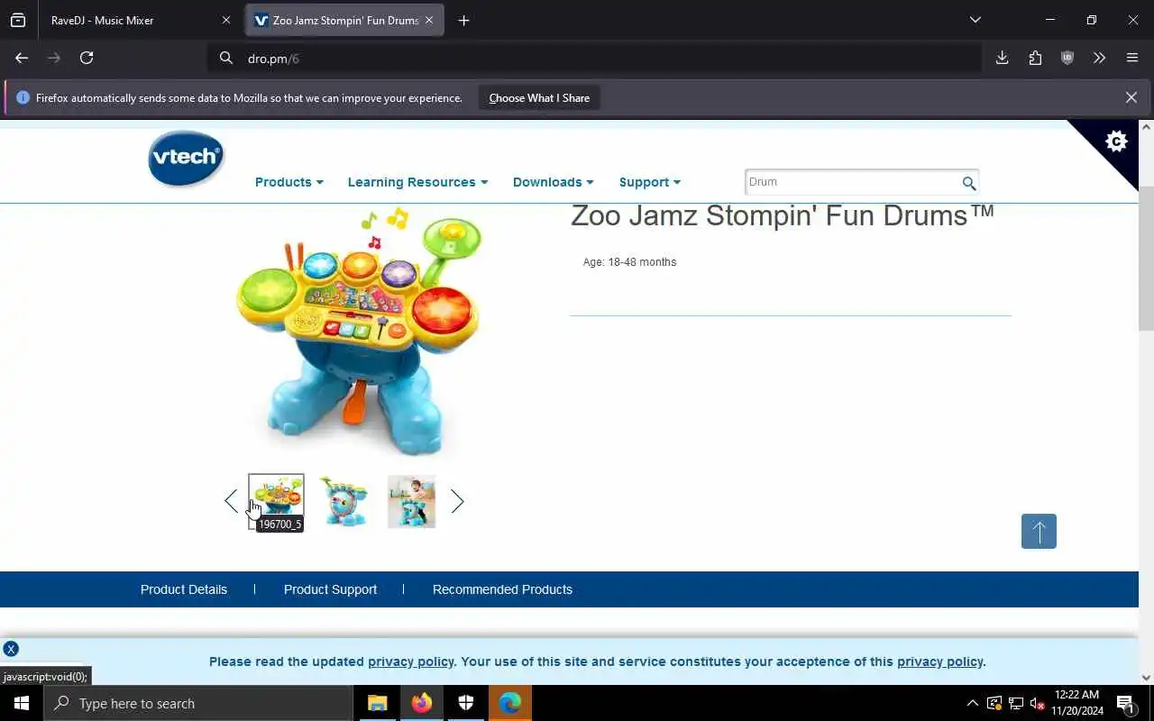Click the scroll-to-top arrow button

tap(1039, 532)
